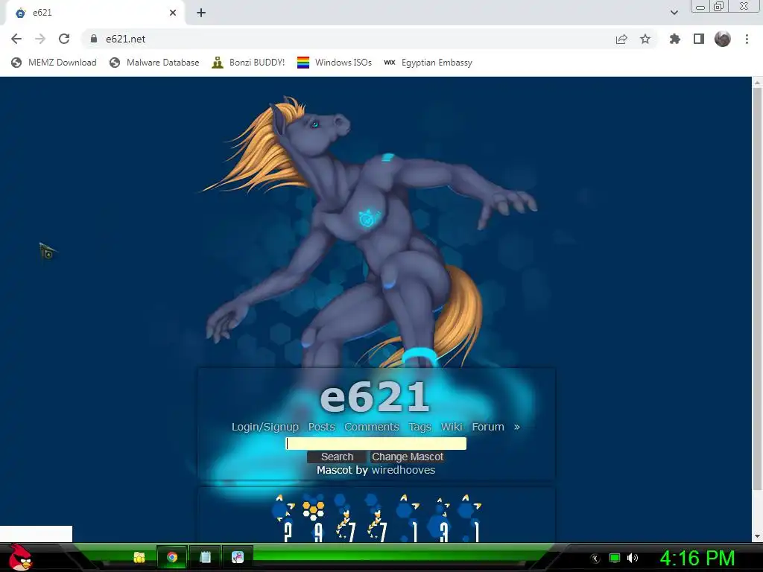Image resolution: width=763 pixels, height=572 pixels.
Task: Click the volume speaker tray icon
Action: point(633,558)
